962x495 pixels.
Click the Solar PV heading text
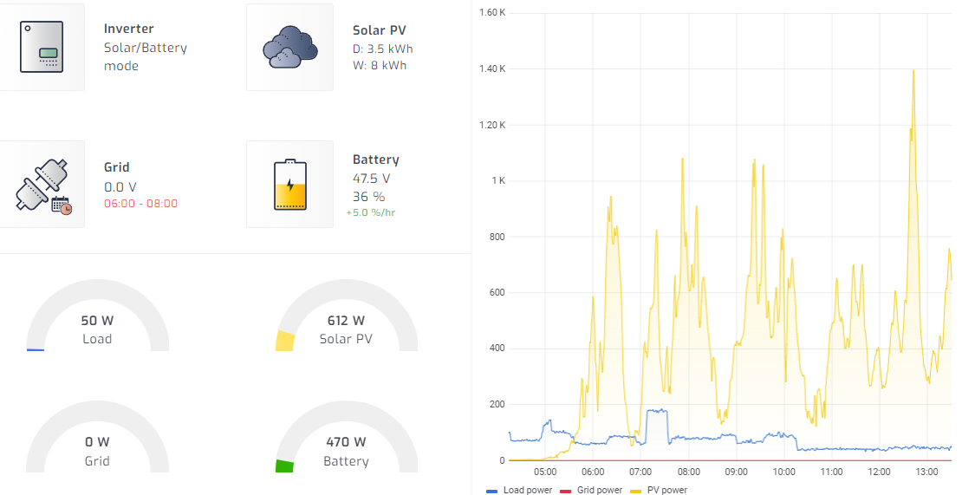[379, 30]
